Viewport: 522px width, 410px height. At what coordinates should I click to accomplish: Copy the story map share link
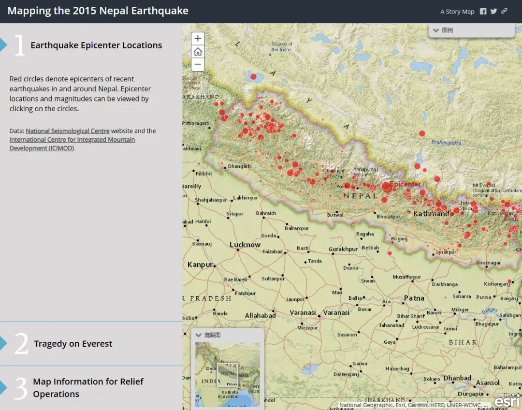point(504,11)
